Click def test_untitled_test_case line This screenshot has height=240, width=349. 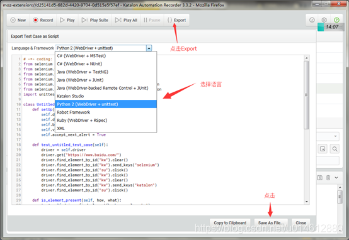(x=70, y=145)
